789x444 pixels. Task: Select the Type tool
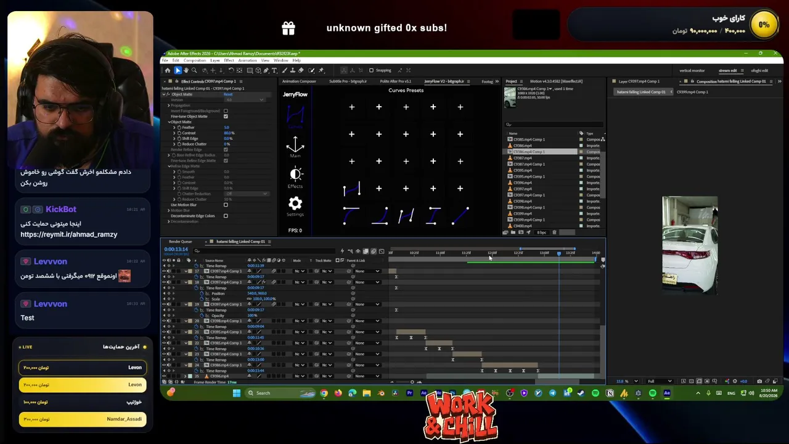pos(274,70)
